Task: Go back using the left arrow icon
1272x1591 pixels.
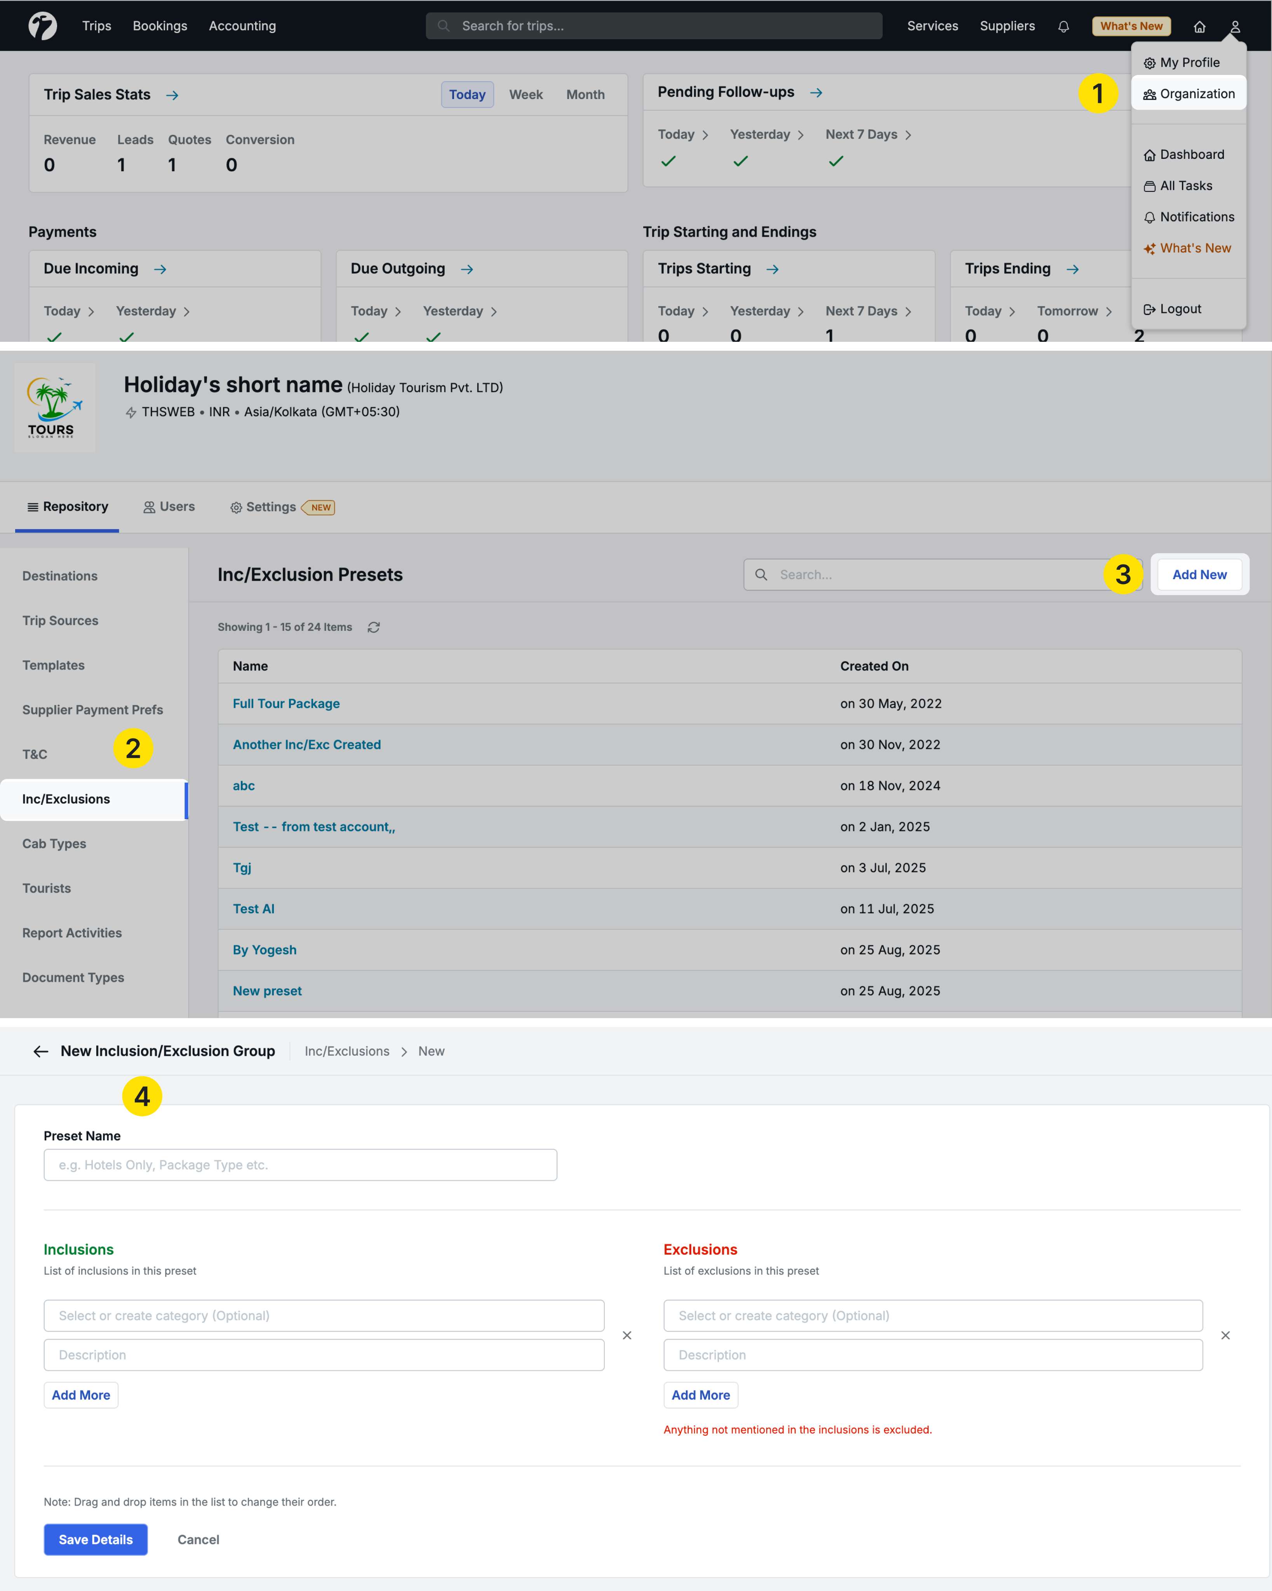Action: click(x=40, y=1051)
